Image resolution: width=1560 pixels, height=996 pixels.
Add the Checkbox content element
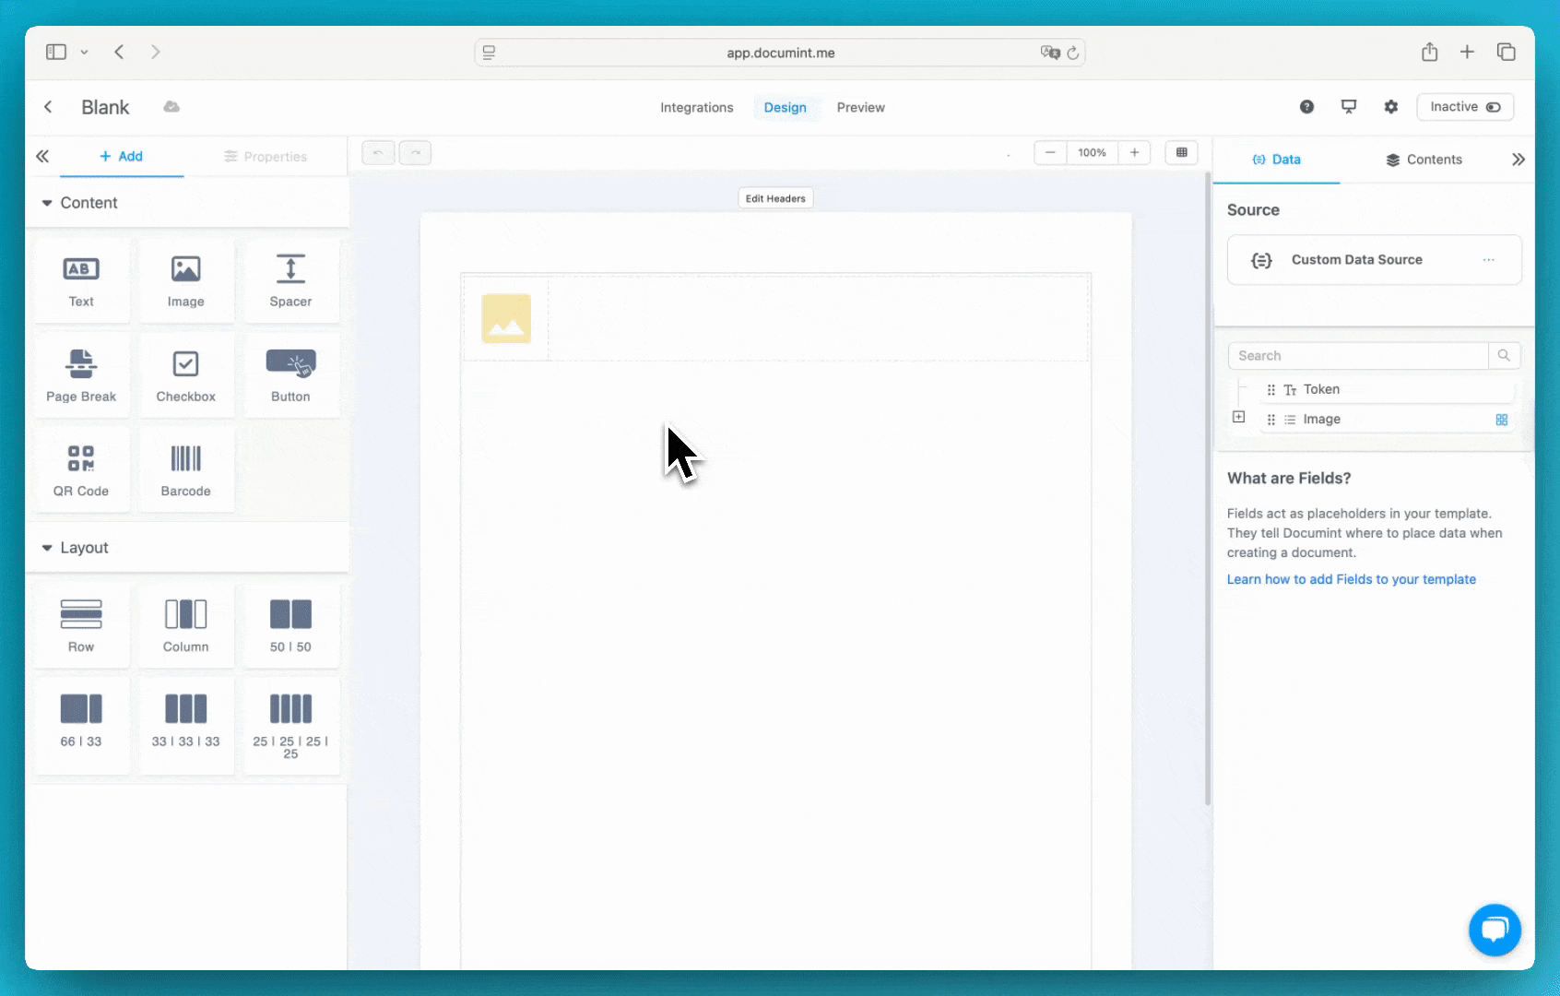coord(185,376)
